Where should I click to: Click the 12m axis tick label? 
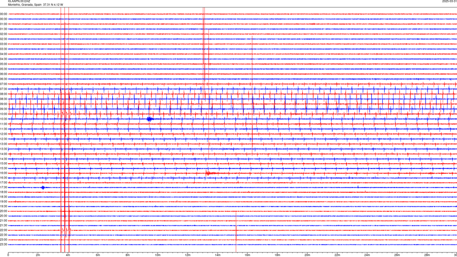(188, 255)
